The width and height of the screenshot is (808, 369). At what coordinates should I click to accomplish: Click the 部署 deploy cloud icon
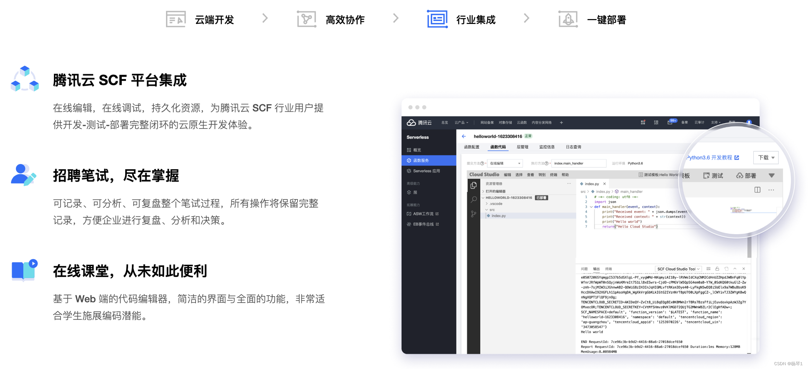[x=740, y=176]
